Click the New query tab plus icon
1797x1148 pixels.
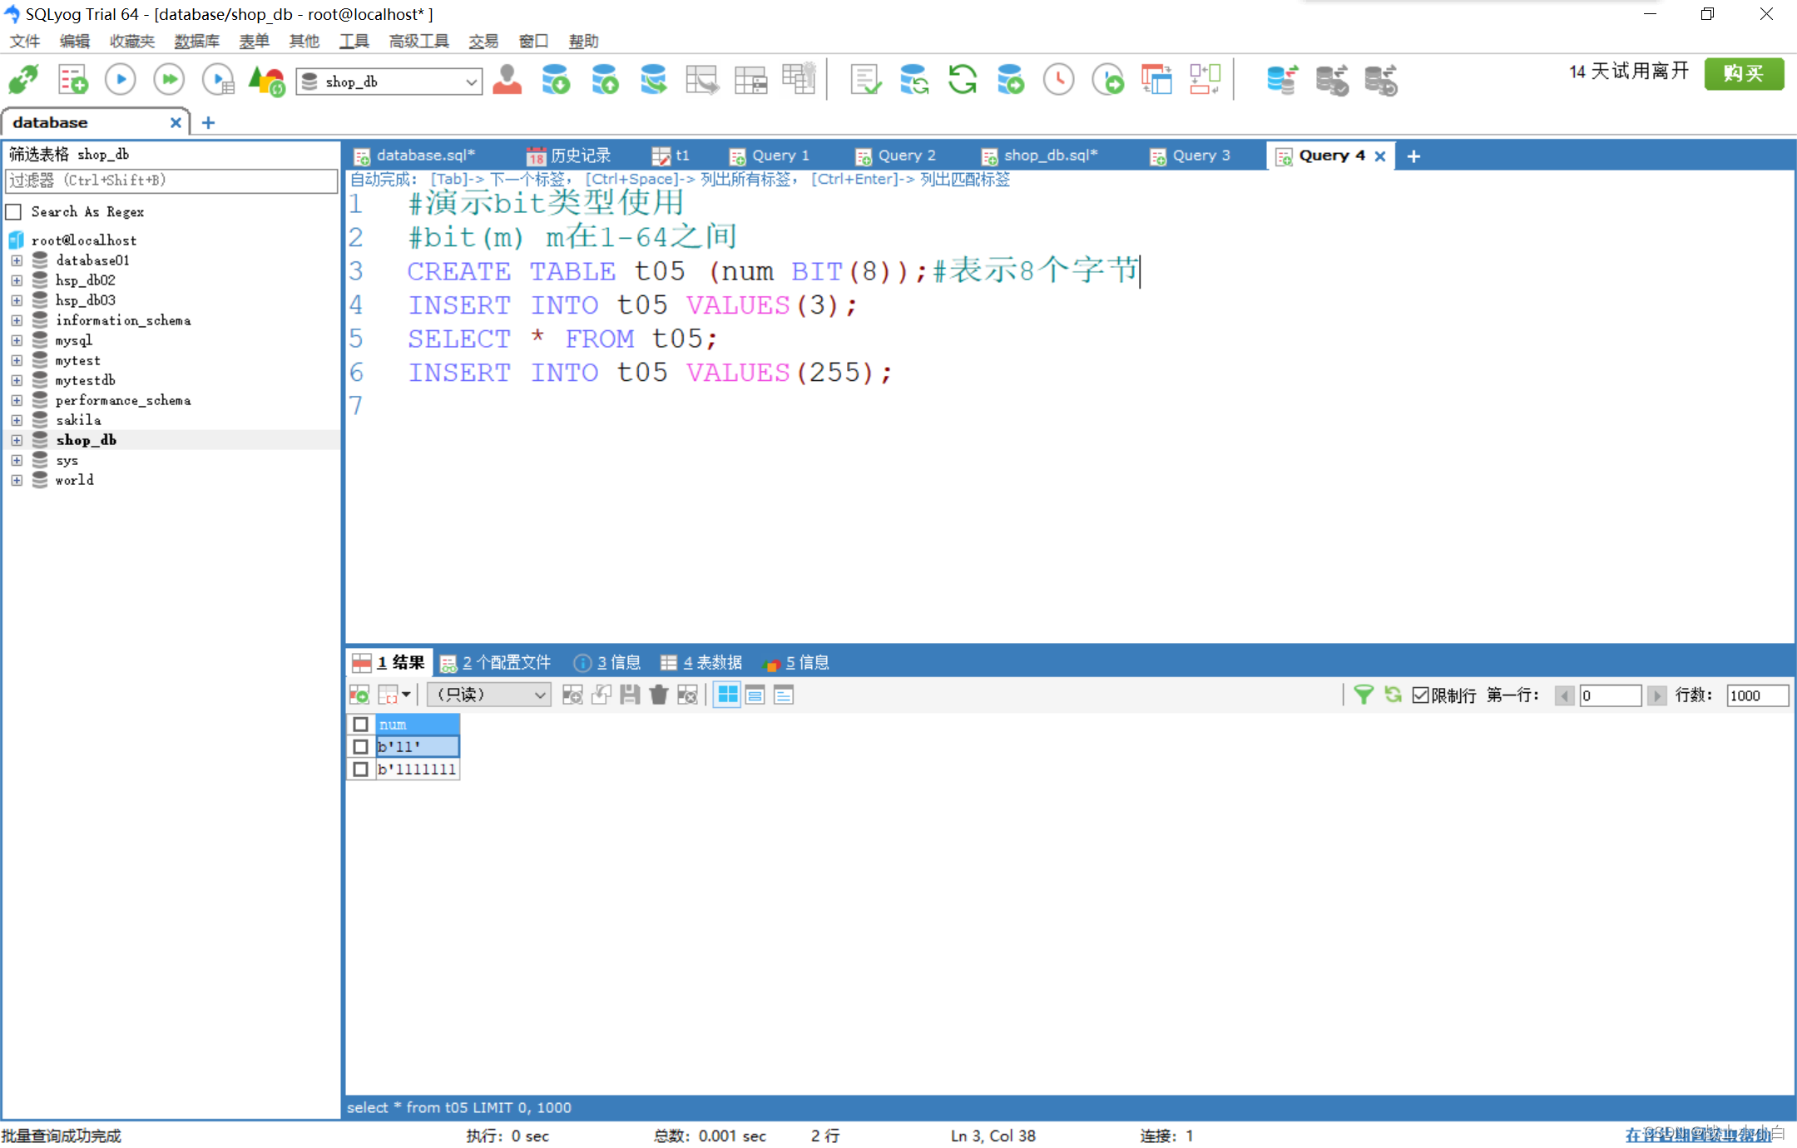(x=1414, y=156)
